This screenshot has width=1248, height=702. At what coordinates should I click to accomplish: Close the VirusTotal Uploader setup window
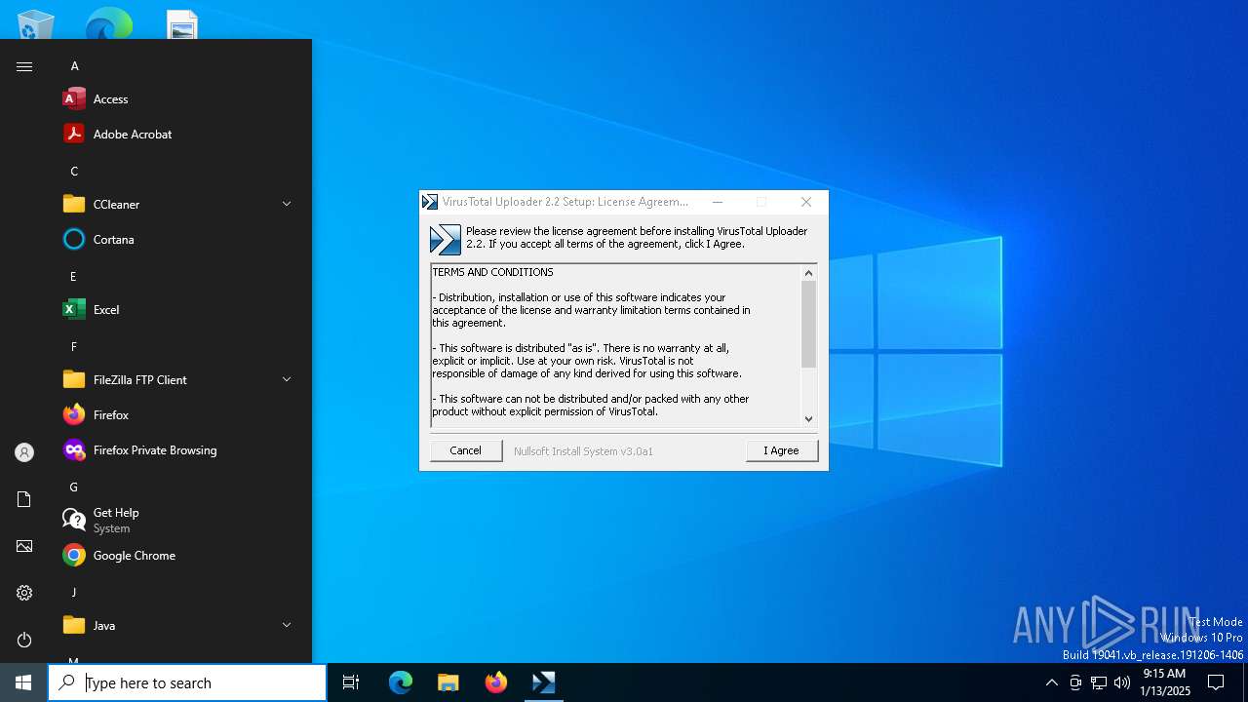tap(806, 202)
